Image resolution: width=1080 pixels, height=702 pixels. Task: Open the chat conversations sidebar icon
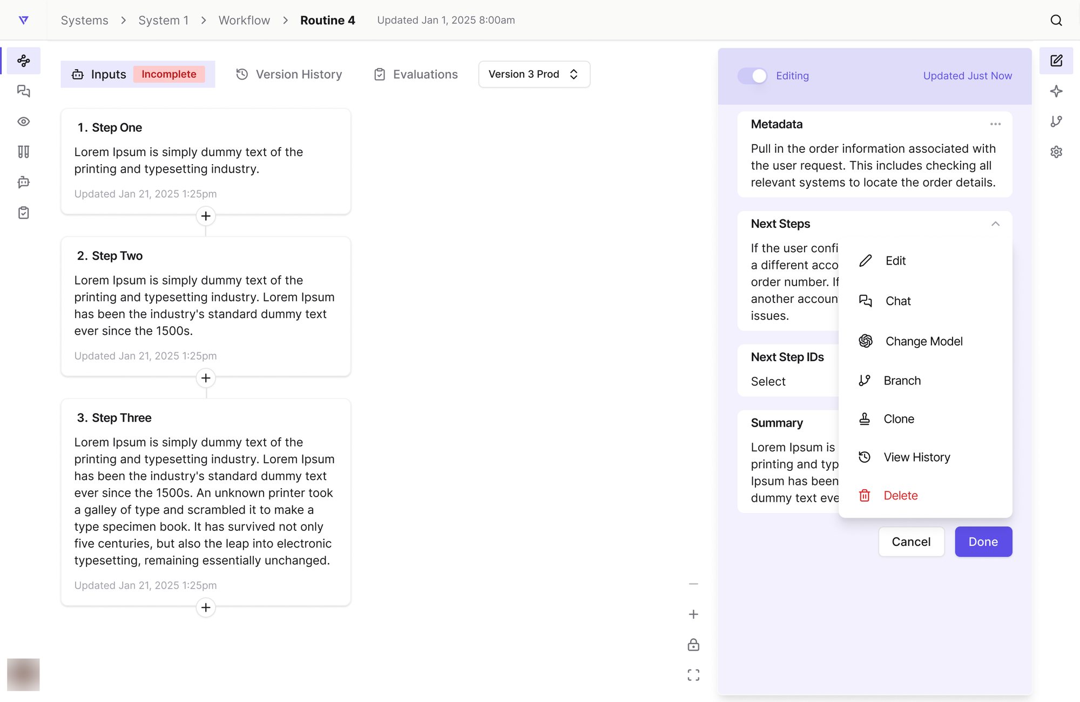click(23, 91)
